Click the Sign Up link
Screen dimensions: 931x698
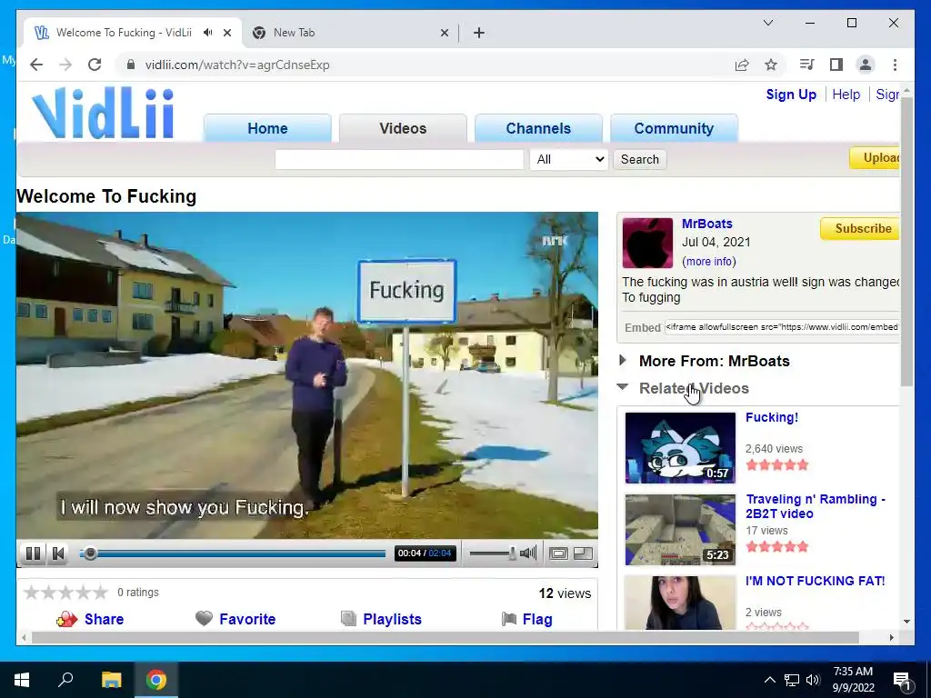[x=791, y=95]
